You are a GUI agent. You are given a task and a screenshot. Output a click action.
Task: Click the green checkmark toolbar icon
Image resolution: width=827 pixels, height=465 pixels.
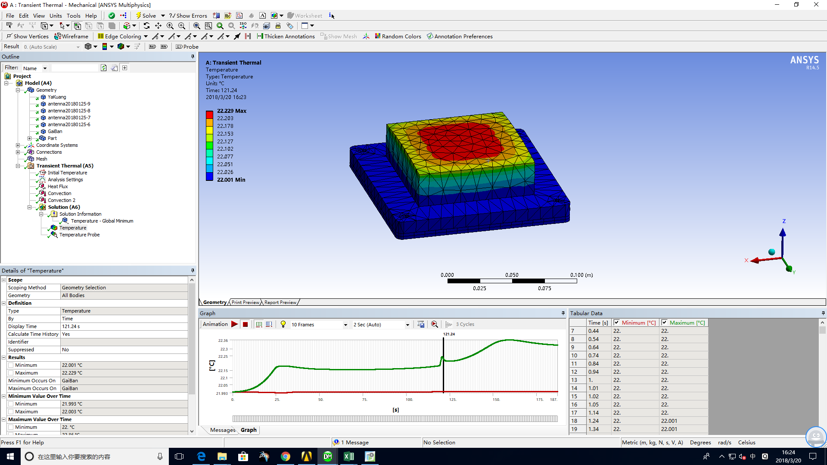pyautogui.click(x=112, y=15)
